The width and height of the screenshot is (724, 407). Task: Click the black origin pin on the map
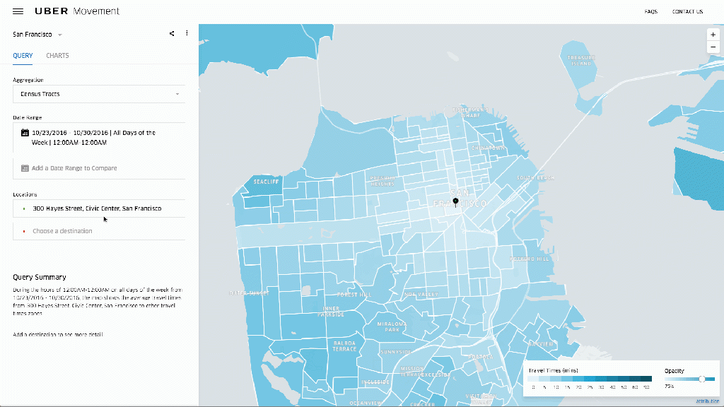coord(455,201)
